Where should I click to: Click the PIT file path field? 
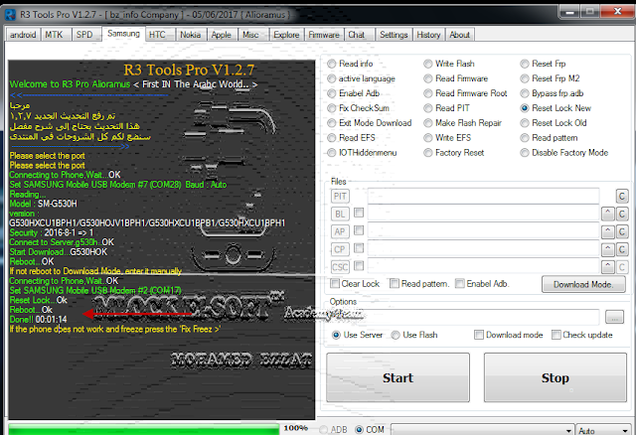click(x=483, y=196)
